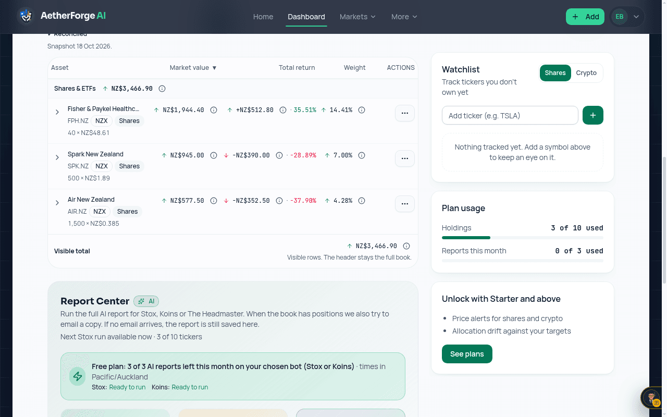Focus the Add ticker input field

(x=510, y=115)
